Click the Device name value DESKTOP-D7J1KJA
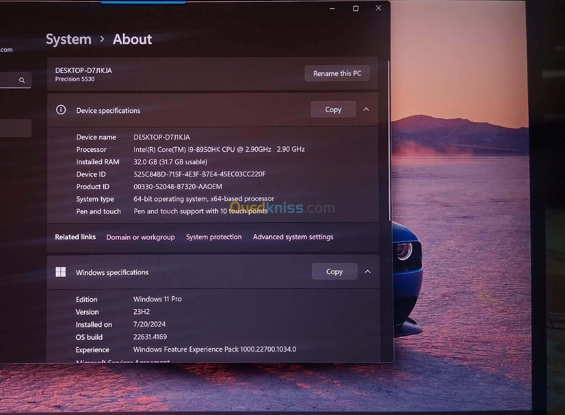 point(162,137)
